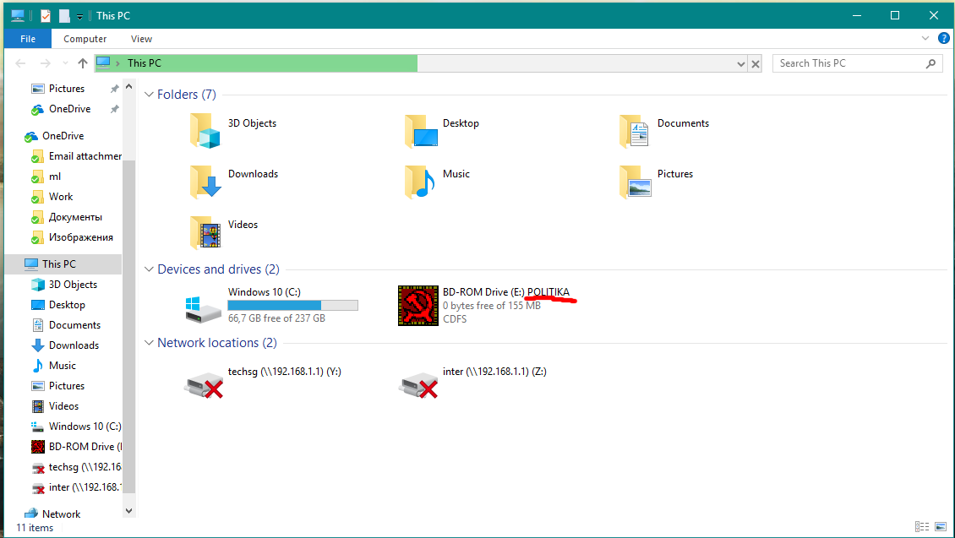Viewport: 955px width, 538px height.
Task: Click the system icon in the title bar
Action: tap(18, 16)
